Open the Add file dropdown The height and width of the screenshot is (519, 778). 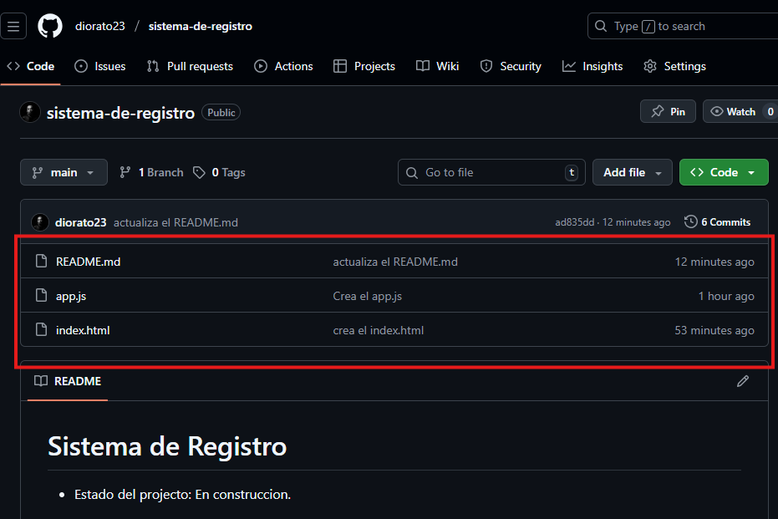(x=632, y=172)
